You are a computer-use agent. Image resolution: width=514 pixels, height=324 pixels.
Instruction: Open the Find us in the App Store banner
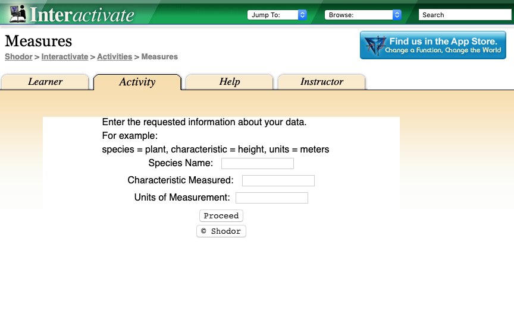click(x=432, y=45)
